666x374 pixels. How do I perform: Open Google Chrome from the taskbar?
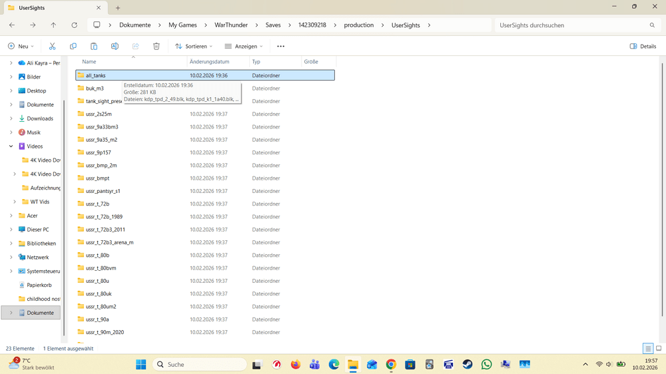click(x=391, y=364)
